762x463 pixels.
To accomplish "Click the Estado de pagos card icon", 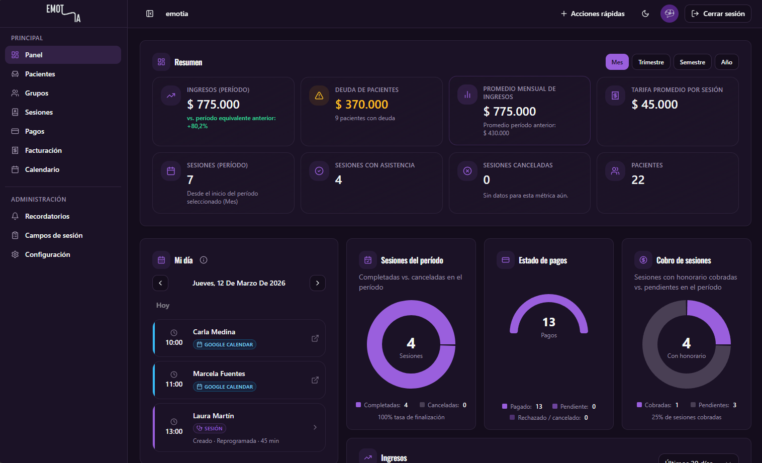I will (x=506, y=260).
